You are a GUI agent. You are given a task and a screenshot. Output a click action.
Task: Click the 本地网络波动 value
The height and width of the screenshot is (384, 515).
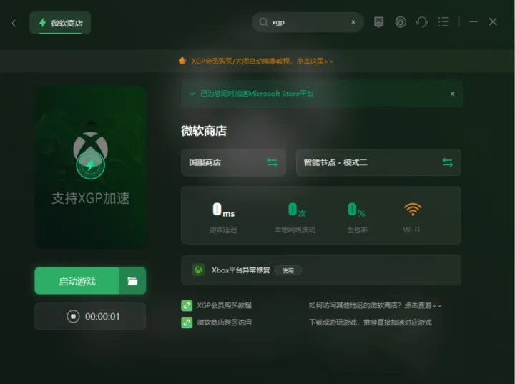click(297, 210)
